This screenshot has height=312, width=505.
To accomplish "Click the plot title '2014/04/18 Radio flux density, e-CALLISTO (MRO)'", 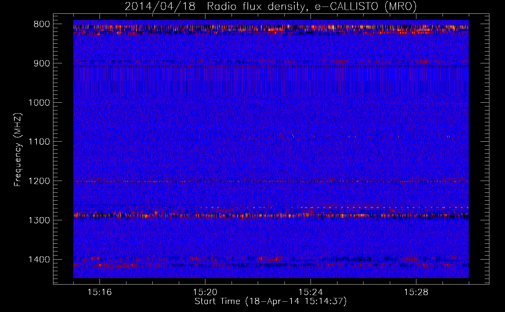I will (271, 6).
